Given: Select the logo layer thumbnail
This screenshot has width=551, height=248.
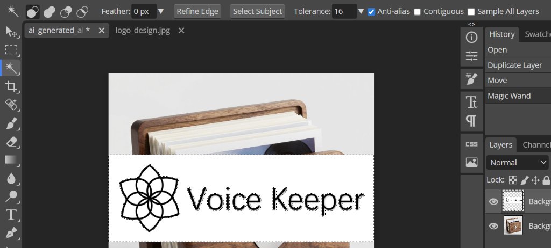Looking at the screenshot, I should tap(513, 201).
